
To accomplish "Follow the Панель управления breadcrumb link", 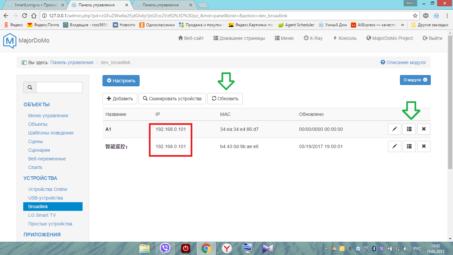I will (x=72, y=62).
